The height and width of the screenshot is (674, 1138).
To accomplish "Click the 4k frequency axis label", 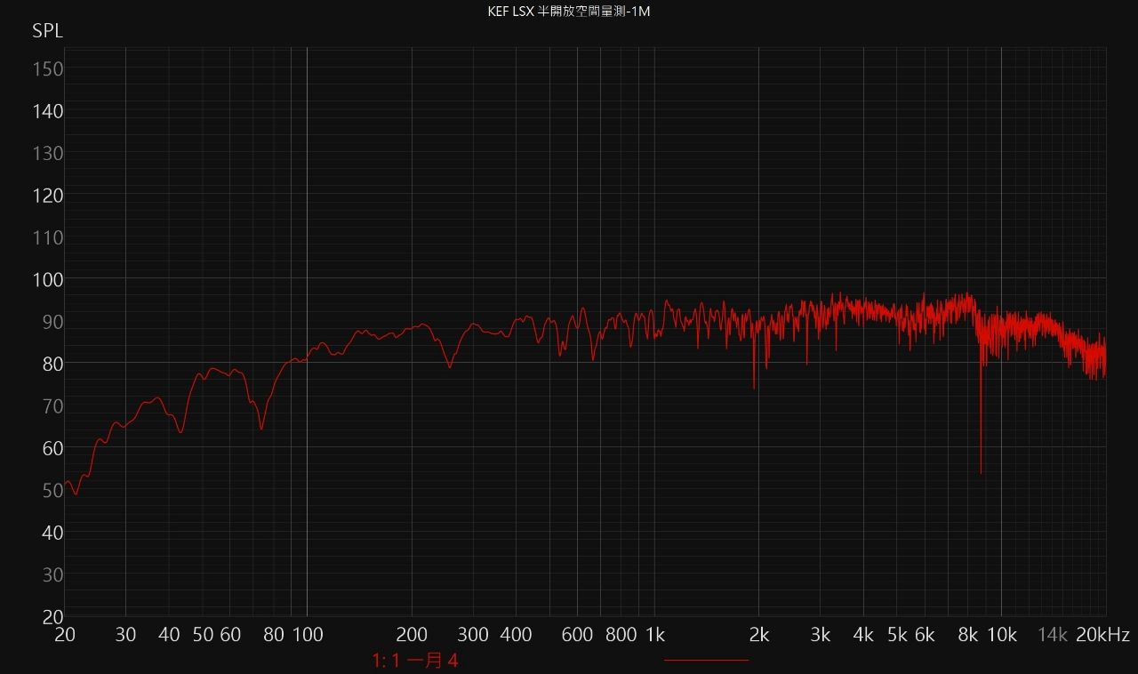I will click(863, 635).
